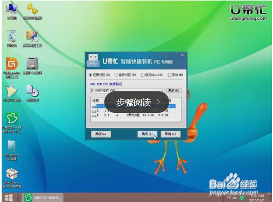Open the gray hard drive tool icon
The image size is (273, 202).
pos(32,66)
